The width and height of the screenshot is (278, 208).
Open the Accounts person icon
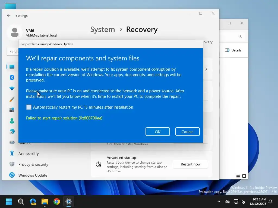(12, 121)
